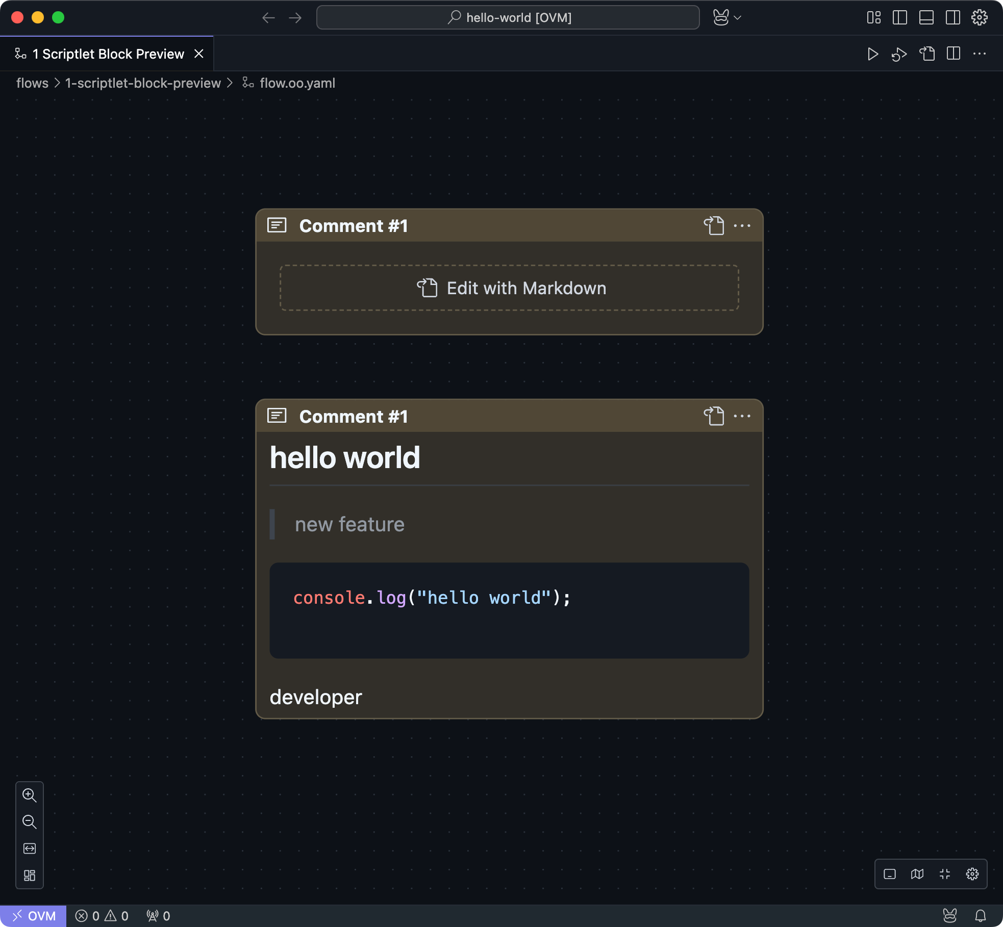This screenshot has width=1003, height=927.
Task: Toggle the primary side bar
Action: (x=900, y=18)
